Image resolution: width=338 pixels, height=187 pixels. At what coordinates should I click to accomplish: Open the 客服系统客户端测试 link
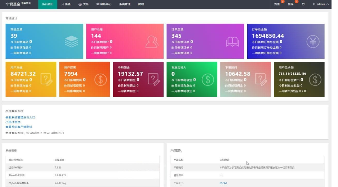point(19,127)
